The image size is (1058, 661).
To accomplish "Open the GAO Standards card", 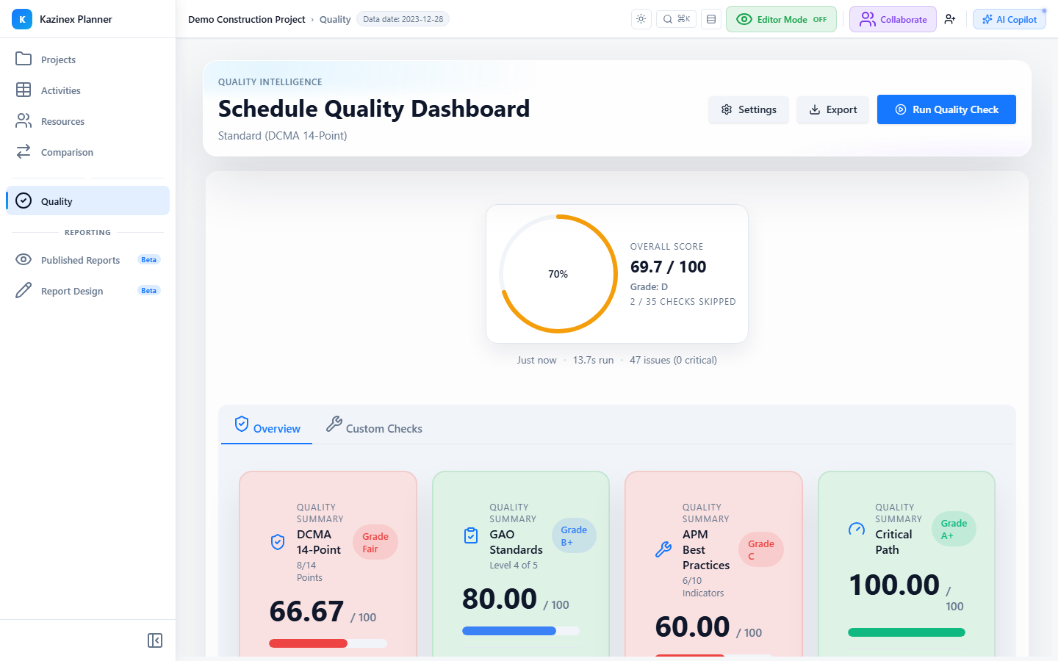I will coord(521,564).
